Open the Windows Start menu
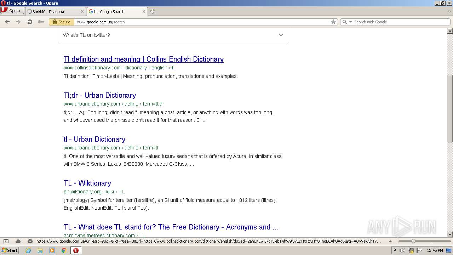Image resolution: width=453 pixels, height=255 pixels. [x=10, y=250]
